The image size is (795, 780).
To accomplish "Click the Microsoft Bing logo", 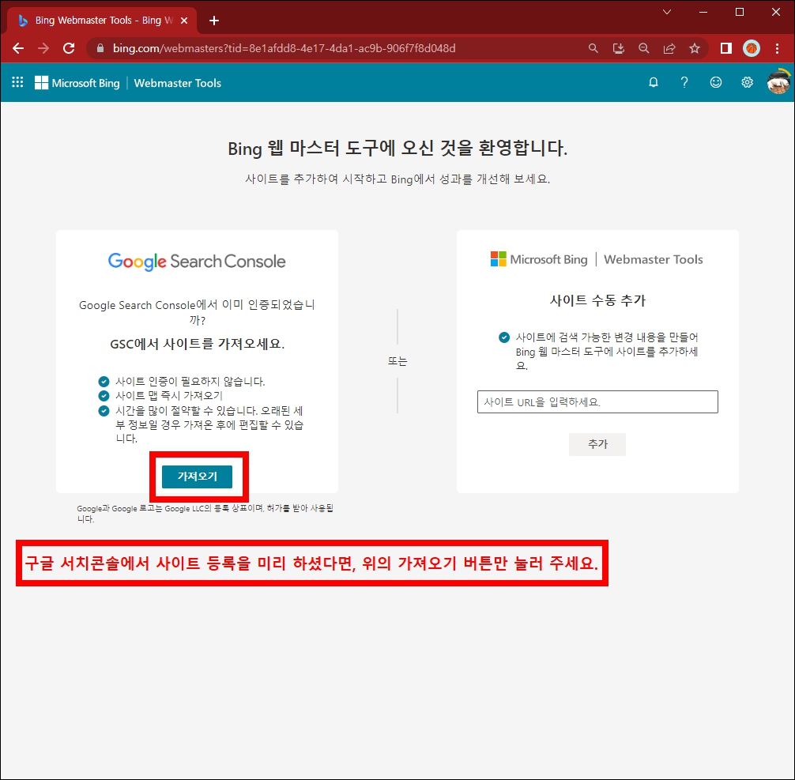I will (x=77, y=83).
